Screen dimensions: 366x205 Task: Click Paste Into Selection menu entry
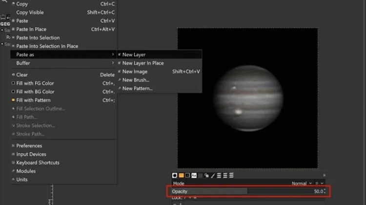(x=38, y=37)
